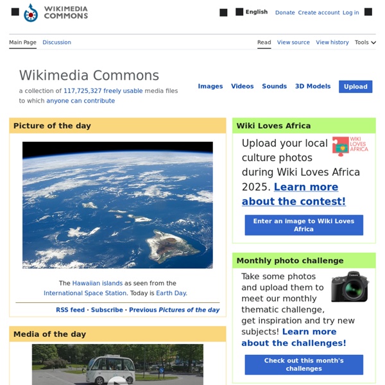Click Enter an image to Wiki Loves Africa
The image size is (385, 385).
[x=304, y=225]
